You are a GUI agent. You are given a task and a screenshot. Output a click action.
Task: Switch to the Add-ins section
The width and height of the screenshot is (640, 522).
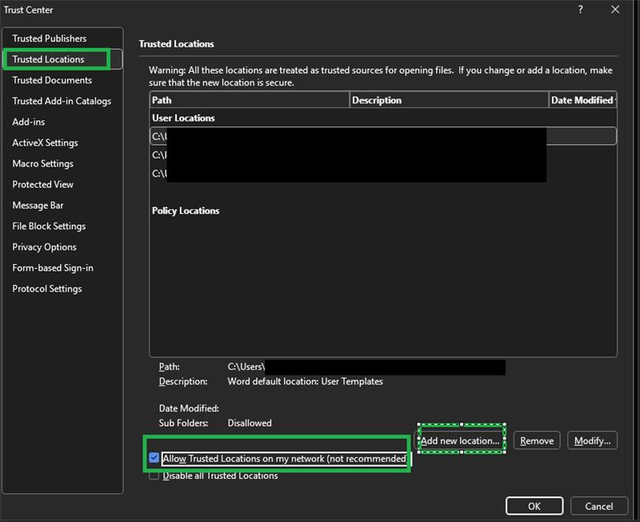point(29,122)
